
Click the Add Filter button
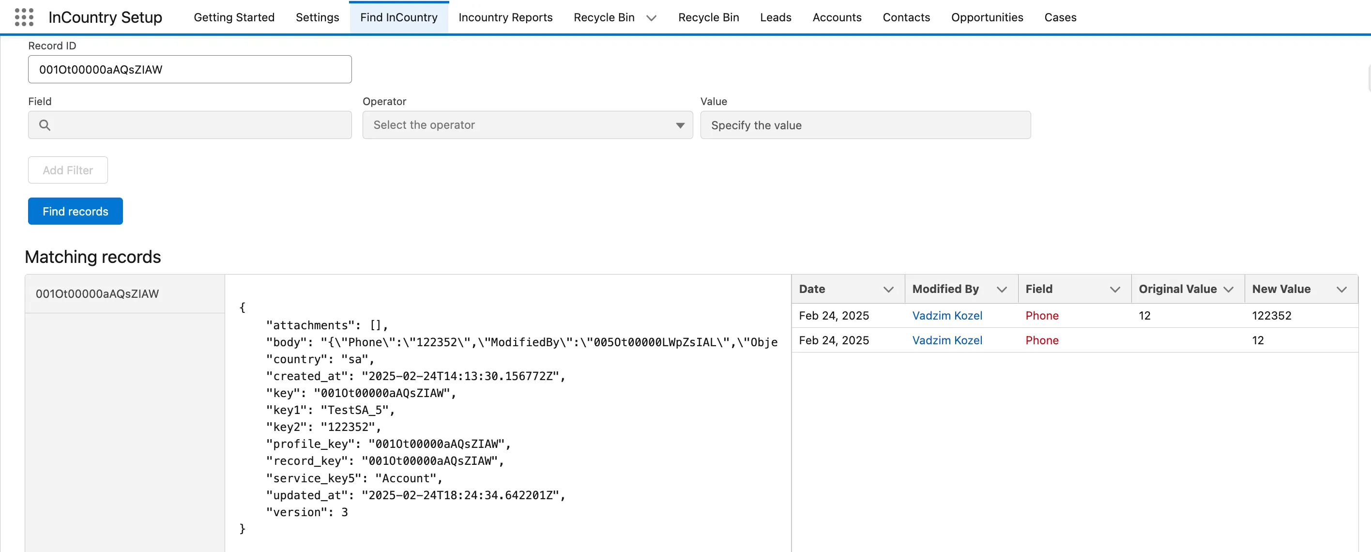coord(68,170)
